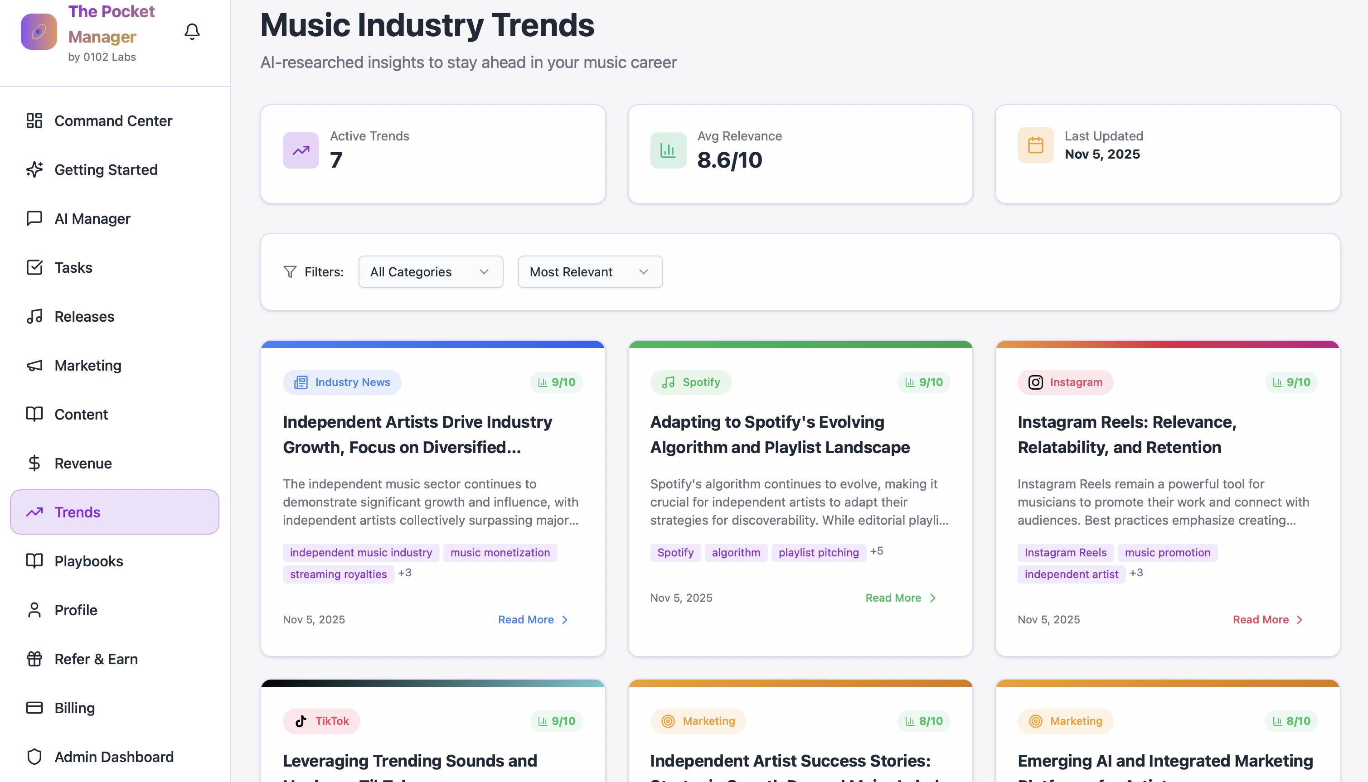Image resolution: width=1368 pixels, height=782 pixels.
Task: Click the playlist pitching tag
Action: point(818,552)
